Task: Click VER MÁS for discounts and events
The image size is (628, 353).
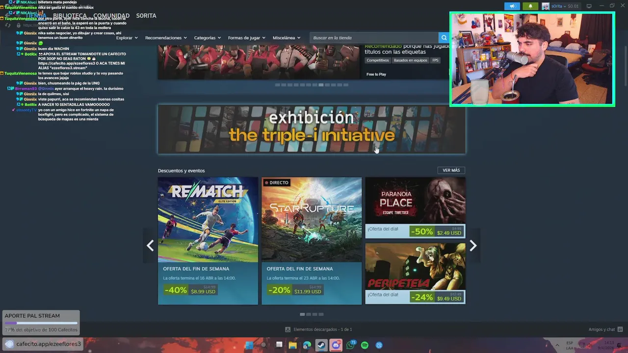Action: coord(451,170)
